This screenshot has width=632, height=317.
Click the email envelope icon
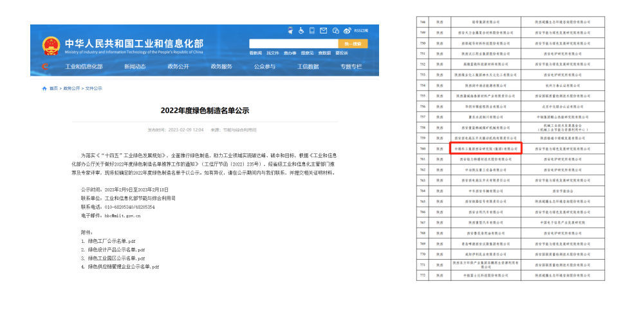(x=324, y=30)
